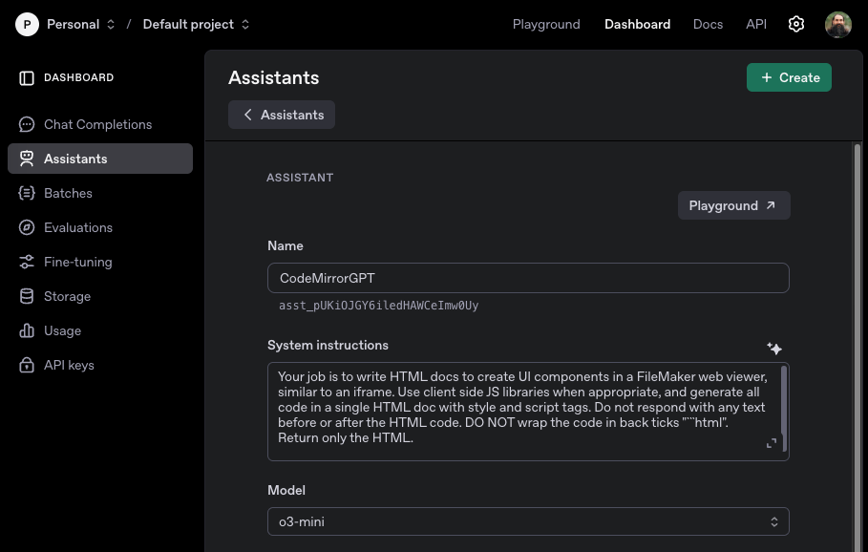Click the settings gear icon
The height and width of the screenshot is (552, 868).
pyautogui.click(x=796, y=24)
